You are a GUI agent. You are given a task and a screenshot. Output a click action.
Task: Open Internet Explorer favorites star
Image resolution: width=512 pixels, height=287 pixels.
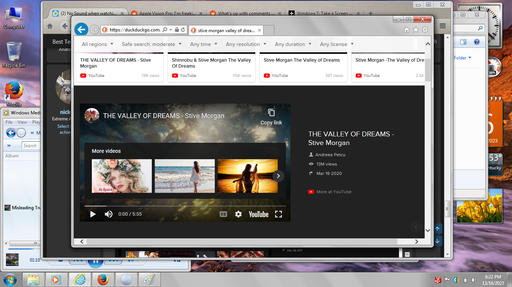click(x=416, y=30)
